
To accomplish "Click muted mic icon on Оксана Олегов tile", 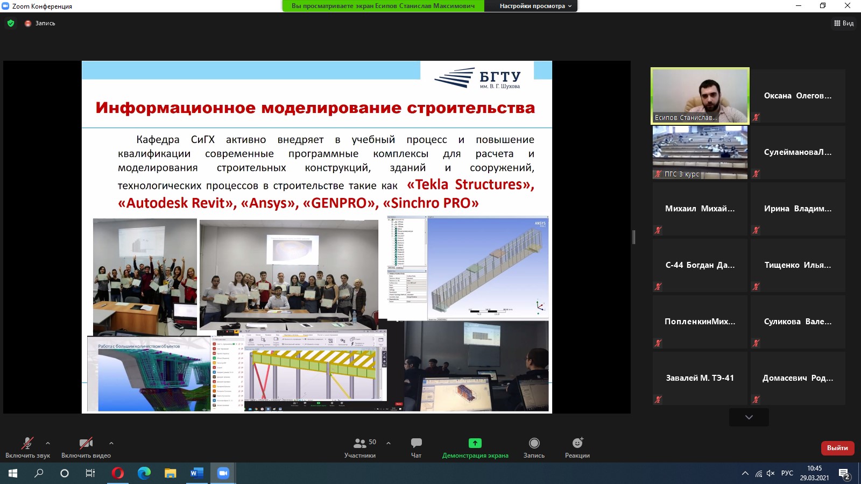I will 756,117.
